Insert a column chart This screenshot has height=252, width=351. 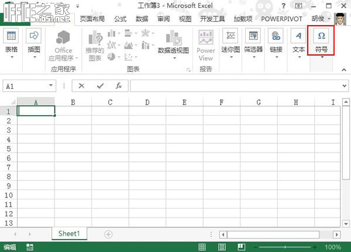point(112,33)
